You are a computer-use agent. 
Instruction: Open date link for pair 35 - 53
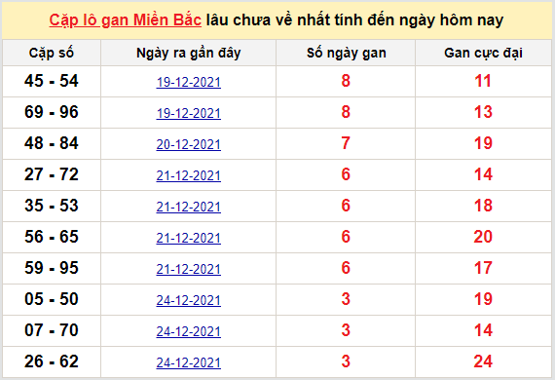pos(188,207)
